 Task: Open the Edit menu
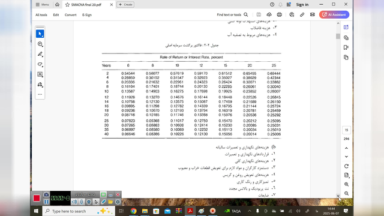(x=56, y=15)
